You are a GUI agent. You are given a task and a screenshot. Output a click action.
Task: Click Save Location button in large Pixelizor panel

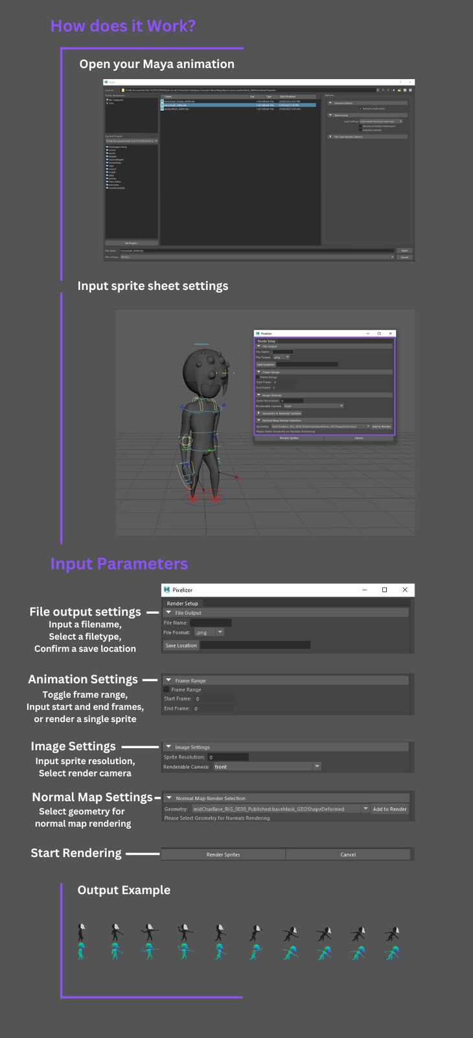coord(181,646)
